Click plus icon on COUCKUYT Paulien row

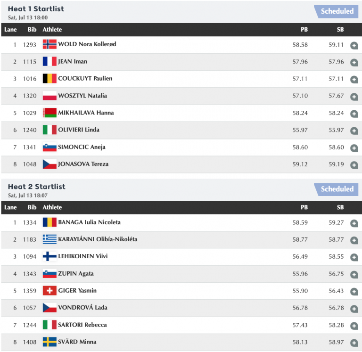tap(354, 80)
